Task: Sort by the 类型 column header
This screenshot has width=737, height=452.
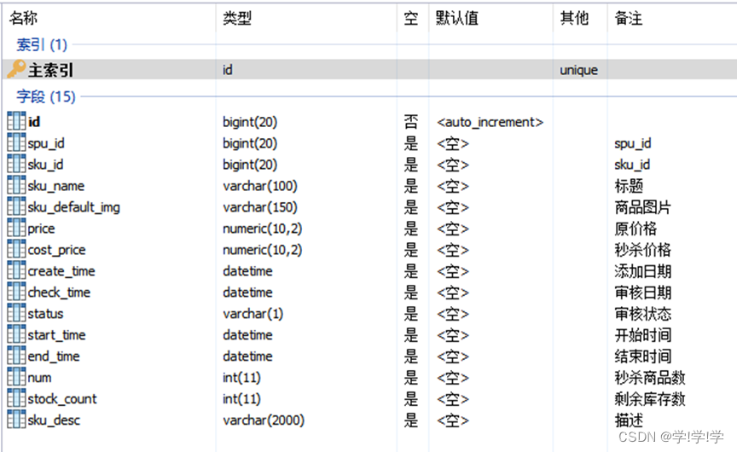Action: 237,18
